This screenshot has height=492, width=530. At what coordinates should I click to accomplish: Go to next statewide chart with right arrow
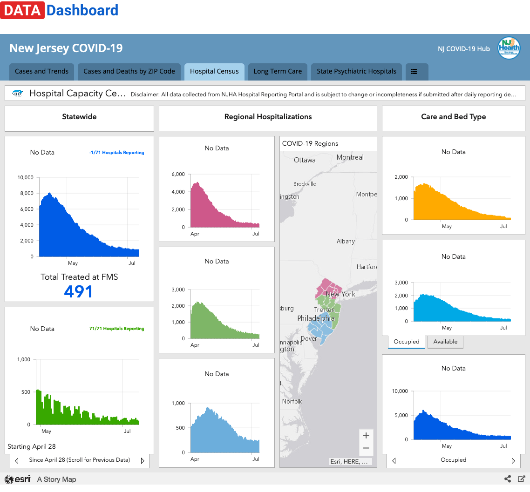point(143,460)
